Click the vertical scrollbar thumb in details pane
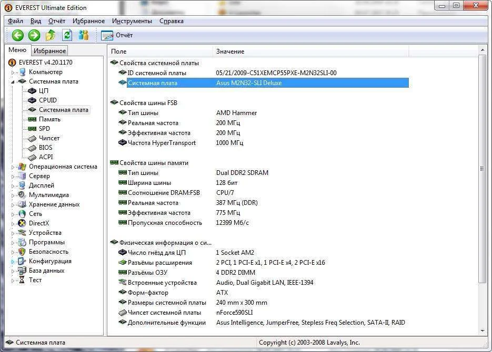Viewport: 492px width, 352px height. [483, 169]
